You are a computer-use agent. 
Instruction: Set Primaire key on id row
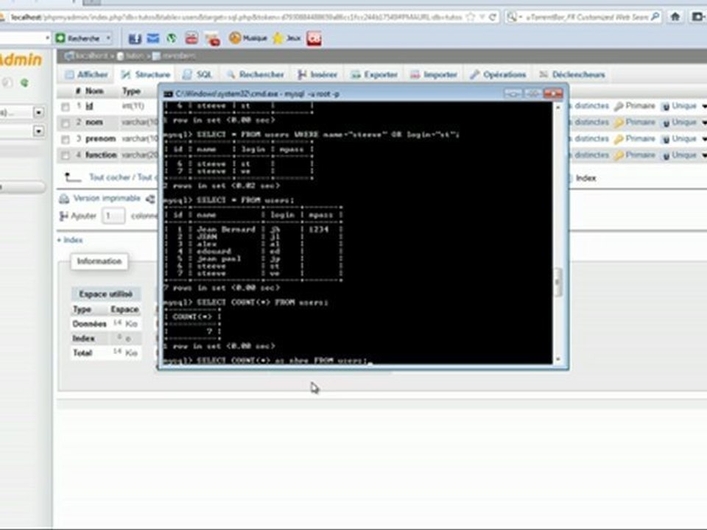[x=635, y=106]
